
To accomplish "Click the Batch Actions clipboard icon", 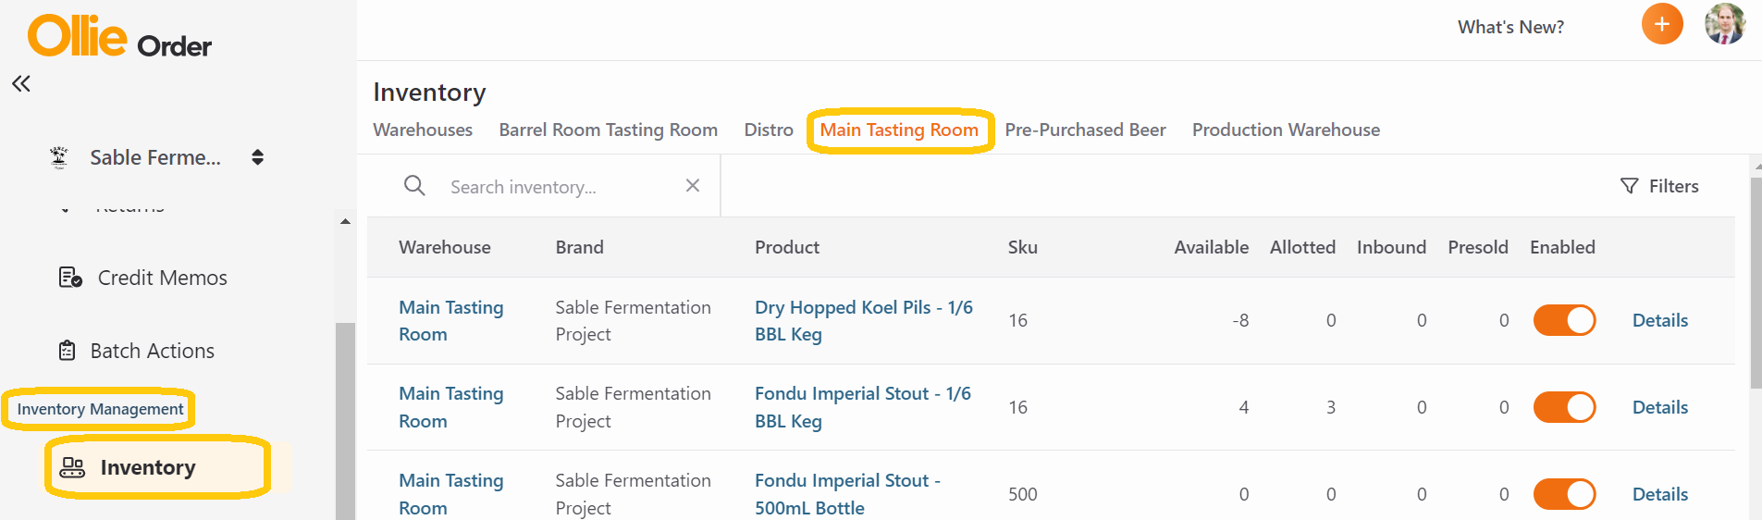I will pyautogui.click(x=68, y=351).
